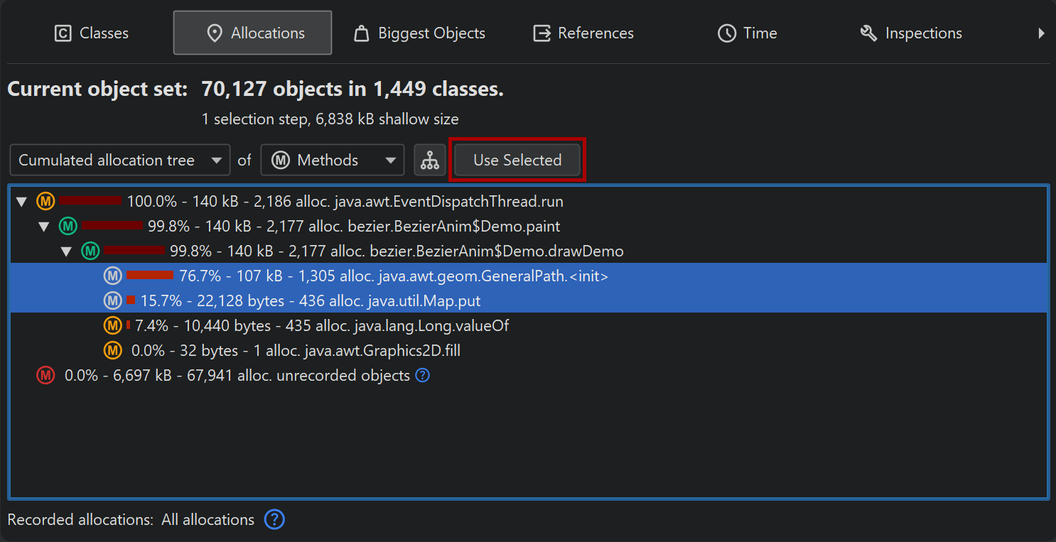1056x542 pixels.
Task: Click method icon of Graphics2D.fill row
Action: click(112, 350)
